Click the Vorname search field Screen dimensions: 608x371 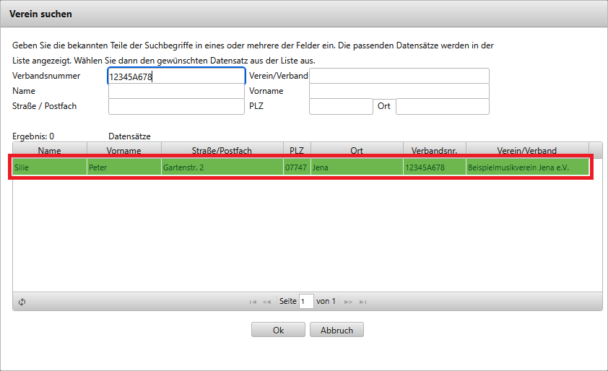click(x=399, y=91)
